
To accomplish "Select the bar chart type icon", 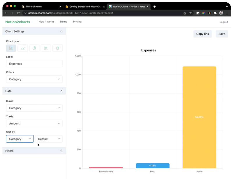I will pyautogui.click(x=11, y=48).
